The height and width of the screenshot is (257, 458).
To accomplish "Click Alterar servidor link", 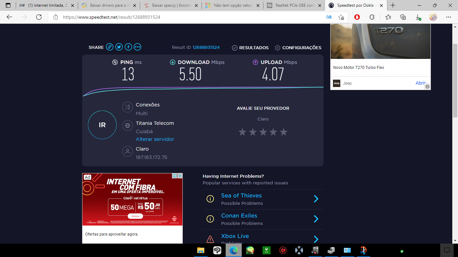I will coord(155,139).
